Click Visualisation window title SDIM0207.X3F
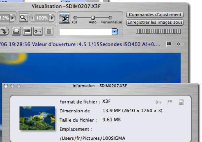Viewport: 202px width, 142px height. (66, 6)
